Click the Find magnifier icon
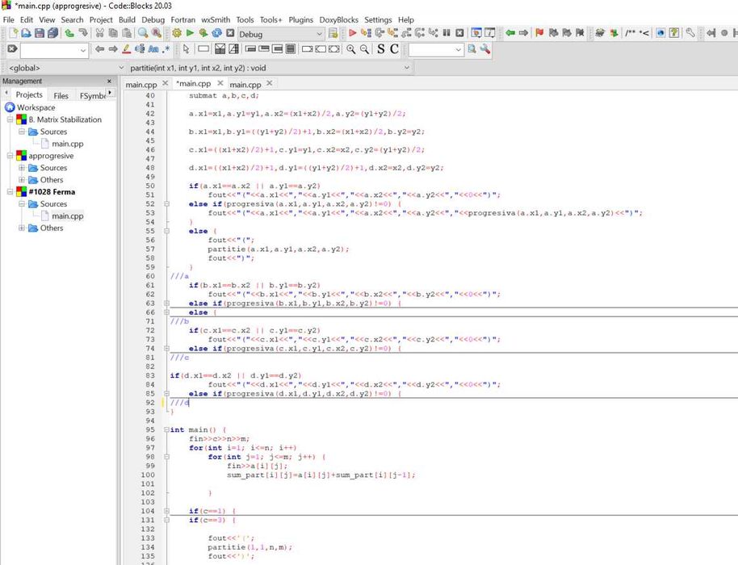This screenshot has width=738, height=565. (x=142, y=33)
